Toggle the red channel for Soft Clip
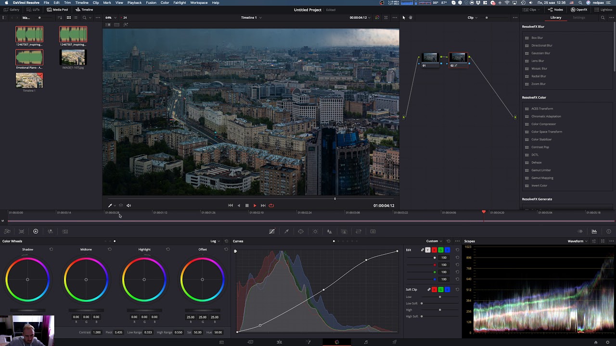The width and height of the screenshot is (616, 346). coord(434,290)
